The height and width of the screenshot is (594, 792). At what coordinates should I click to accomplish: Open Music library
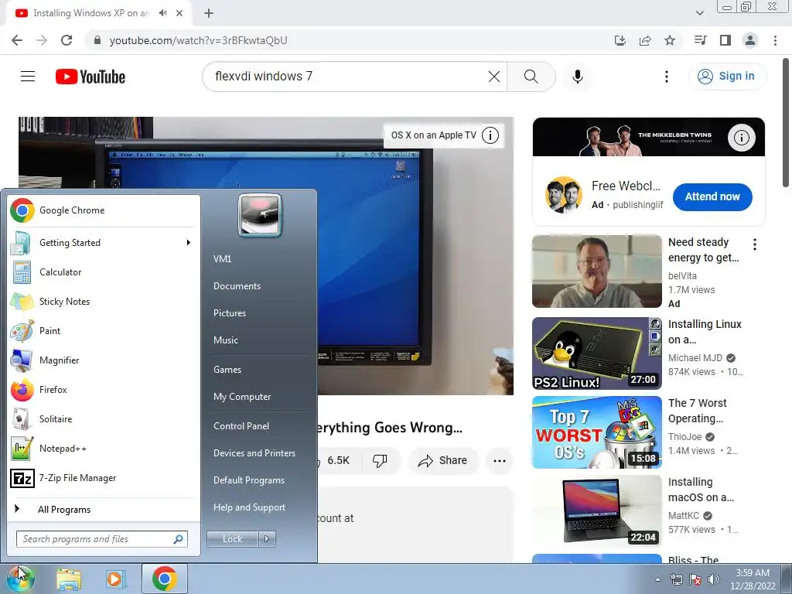point(225,340)
